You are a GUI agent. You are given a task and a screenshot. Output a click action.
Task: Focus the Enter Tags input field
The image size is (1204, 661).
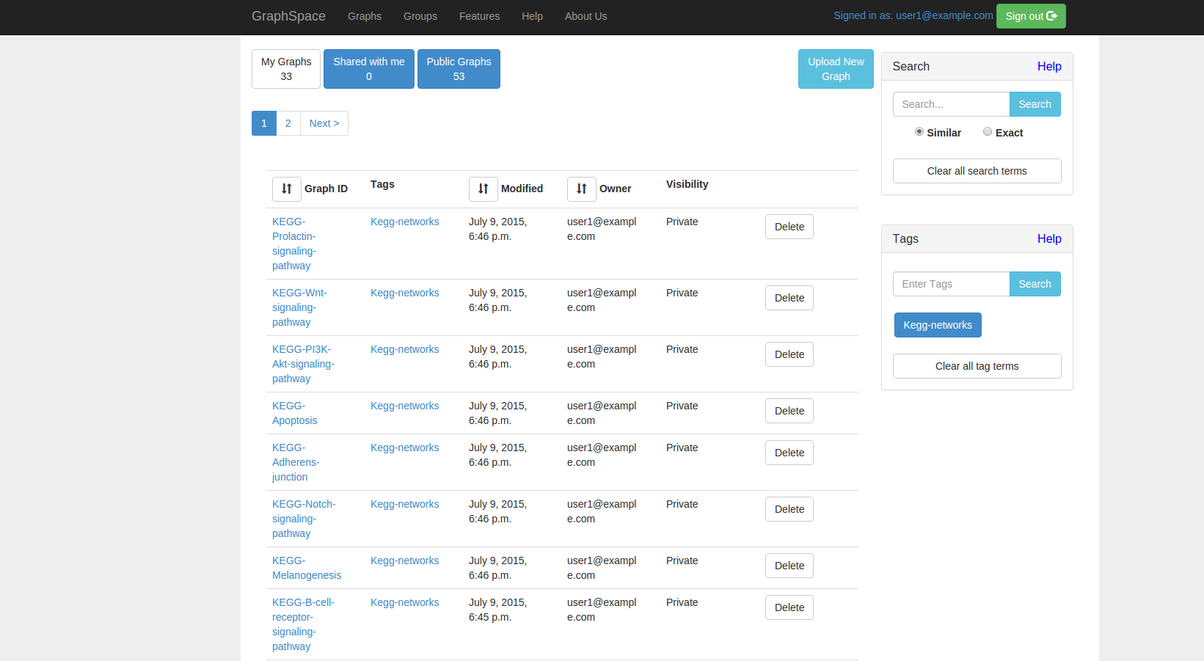(952, 284)
